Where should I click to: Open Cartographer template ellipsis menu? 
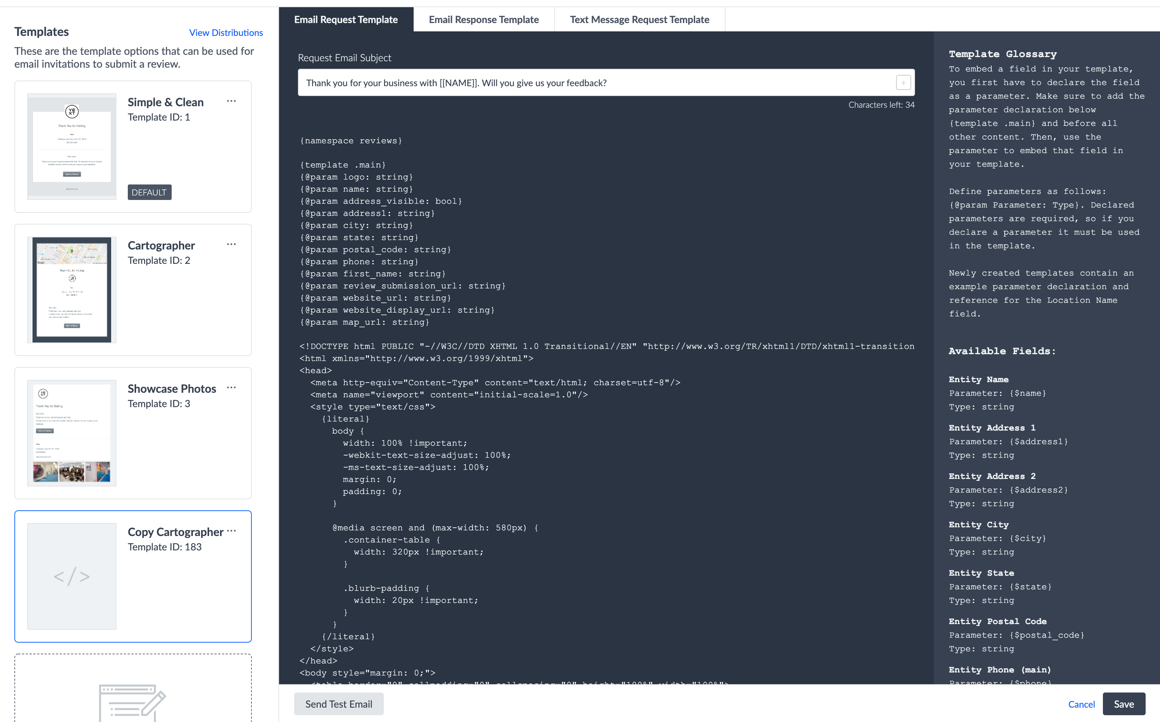click(231, 245)
